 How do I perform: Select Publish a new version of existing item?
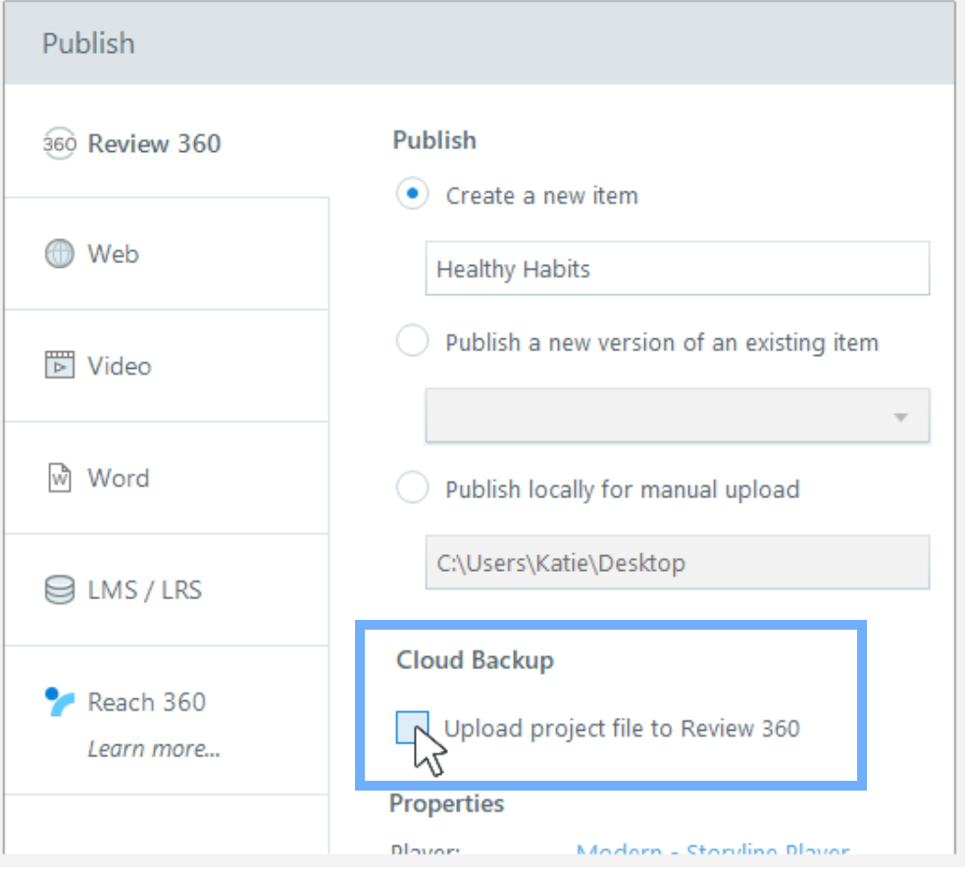pyautogui.click(x=413, y=341)
